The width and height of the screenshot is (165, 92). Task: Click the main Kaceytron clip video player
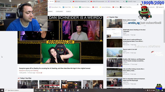click(60, 40)
